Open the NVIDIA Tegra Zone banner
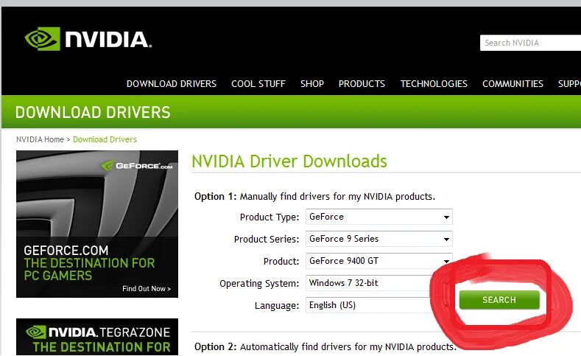 [x=97, y=337]
